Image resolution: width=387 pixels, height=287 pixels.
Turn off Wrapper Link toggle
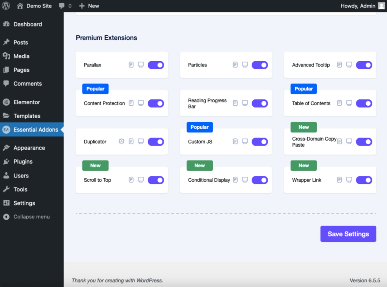pyautogui.click(x=364, y=180)
